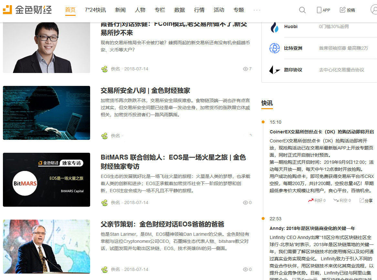
Task: Click the Huobi exchange name
Action: tap(291, 26)
